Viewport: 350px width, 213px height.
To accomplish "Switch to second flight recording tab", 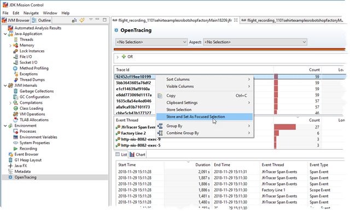I will click(293, 20).
